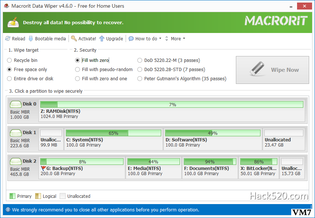This screenshot has height=218, width=315.
Task: Click the 86% usage bar of X: BitLocker
Action: 259,162
